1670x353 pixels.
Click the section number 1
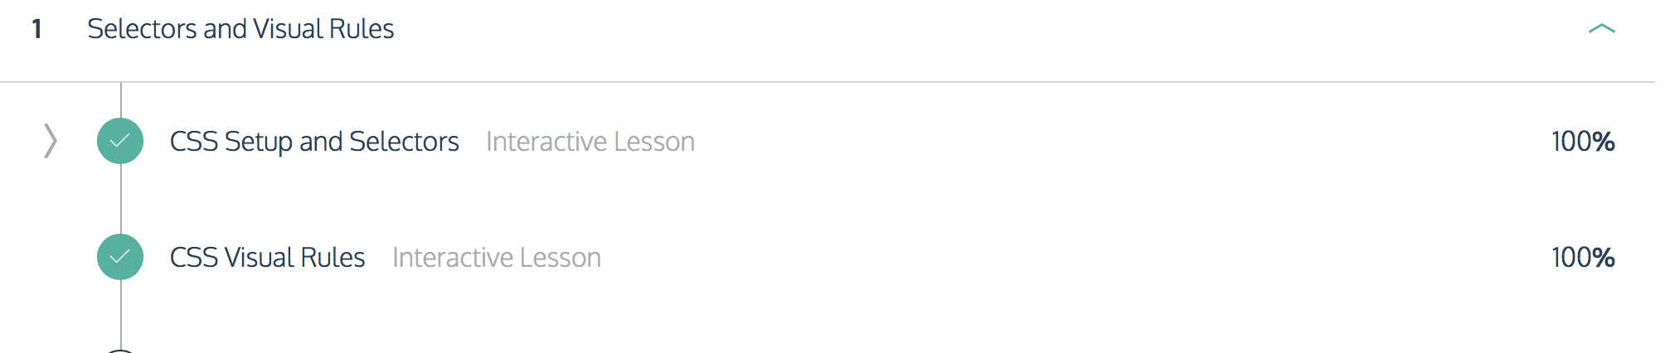point(36,29)
